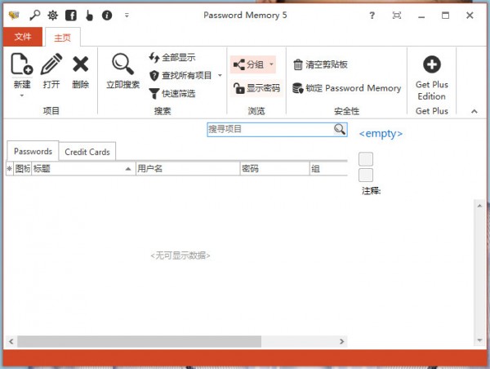
Task: Click the 新建 new item icon
Action: [21, 64]
